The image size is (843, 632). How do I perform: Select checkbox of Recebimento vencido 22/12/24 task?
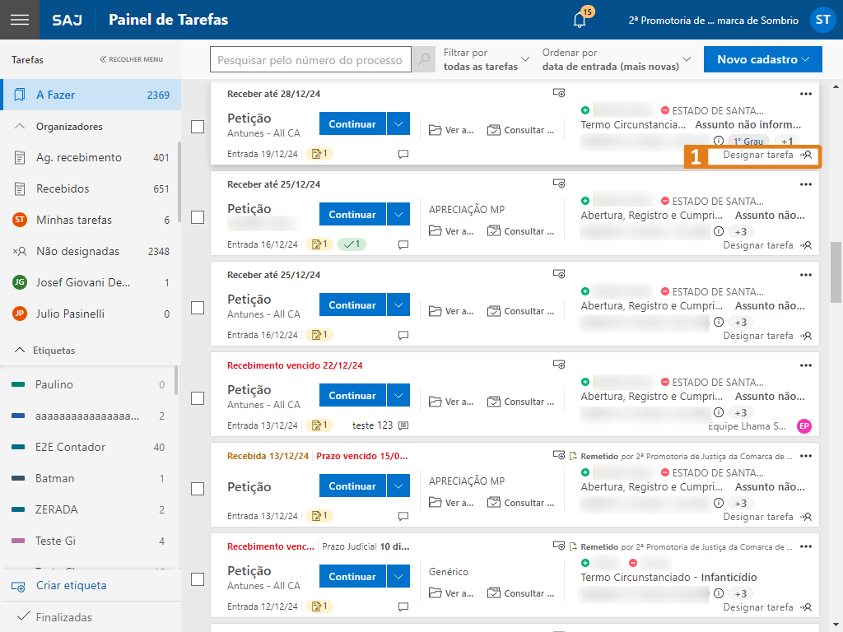tap(198, 398)
